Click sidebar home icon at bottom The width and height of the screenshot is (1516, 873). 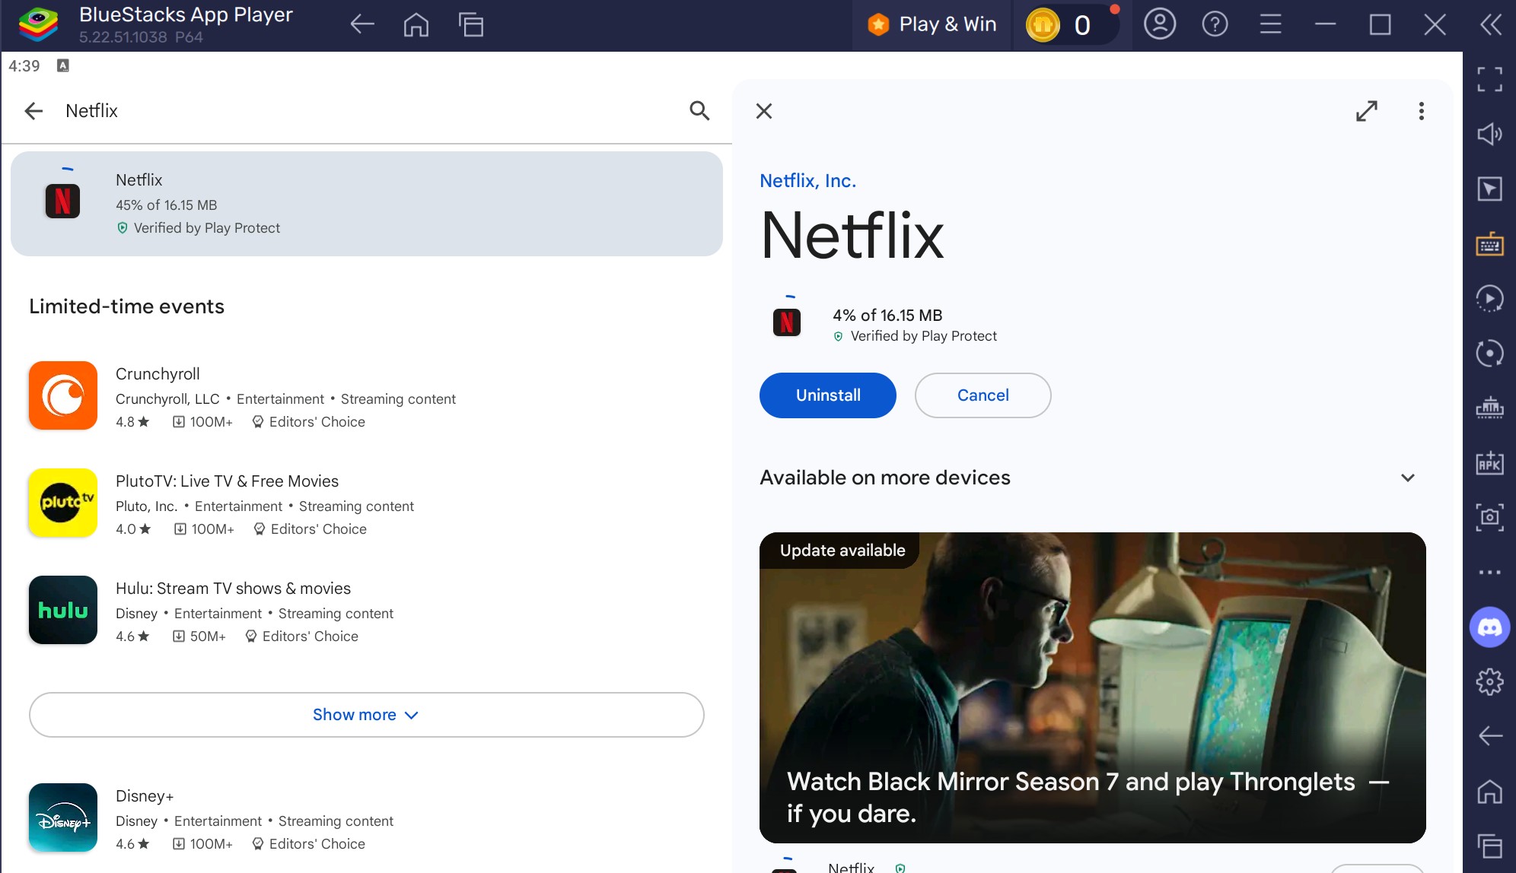pyautogui.click(x=1489, y=792)
